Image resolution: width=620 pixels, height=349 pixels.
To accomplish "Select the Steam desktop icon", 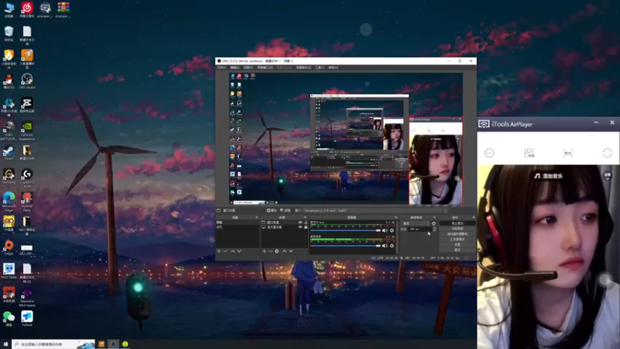I will click(9, 153).
